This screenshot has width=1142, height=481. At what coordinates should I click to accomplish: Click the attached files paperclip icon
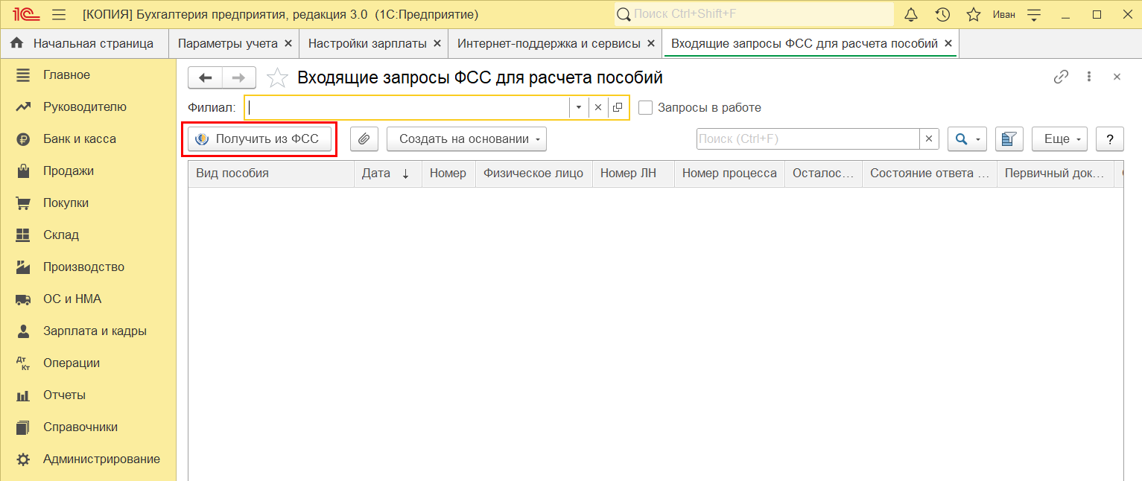[x=364, y=138]
